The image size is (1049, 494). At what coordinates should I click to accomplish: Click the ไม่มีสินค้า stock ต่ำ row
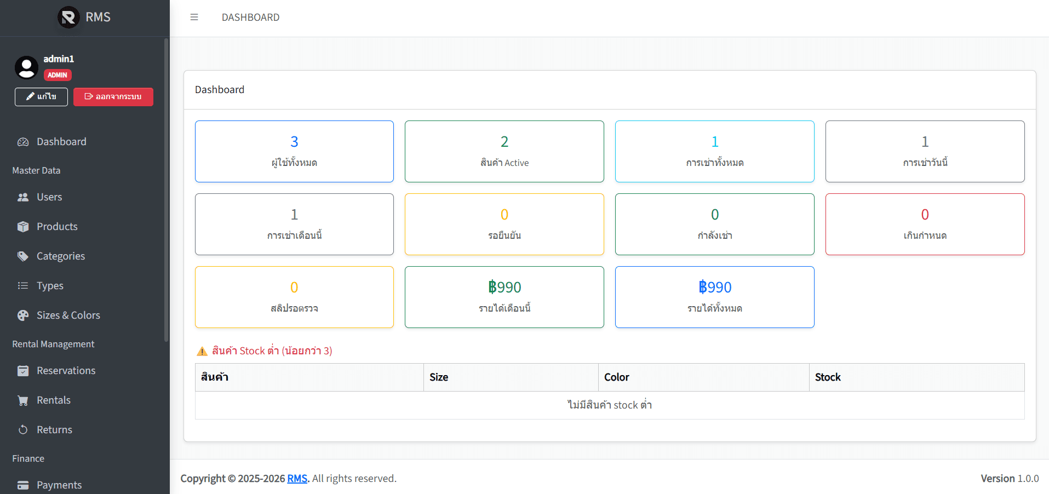pos(610,405)
